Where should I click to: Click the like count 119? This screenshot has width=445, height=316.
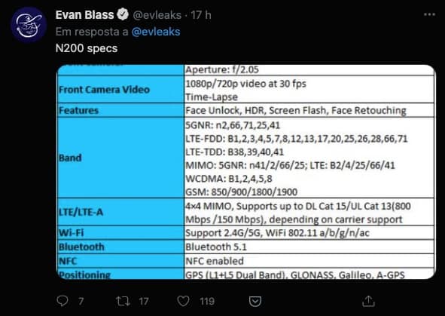coord(207,301)
